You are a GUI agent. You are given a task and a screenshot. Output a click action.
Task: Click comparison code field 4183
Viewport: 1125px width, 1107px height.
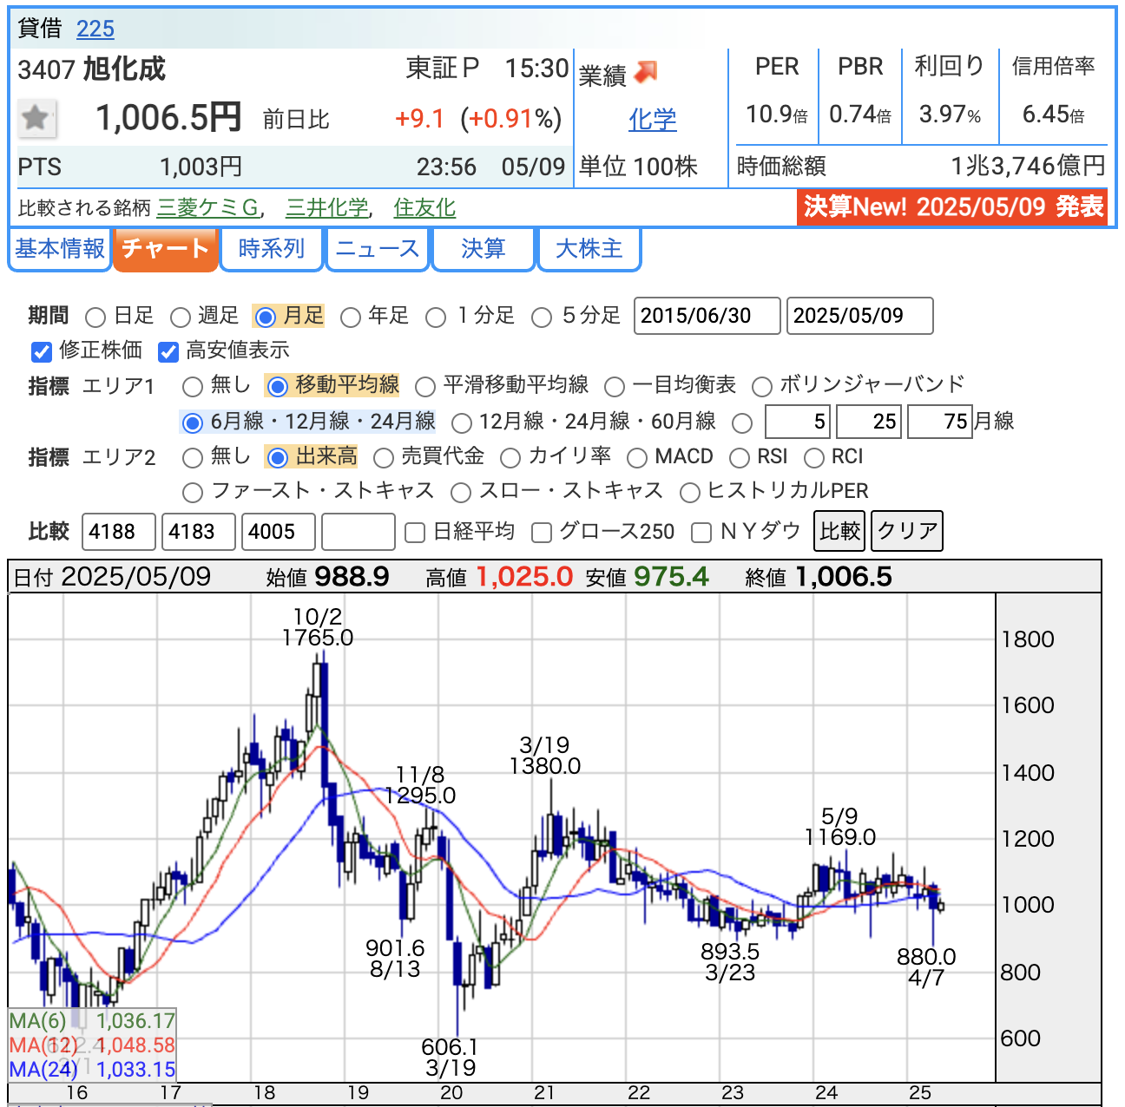(199, 532)
